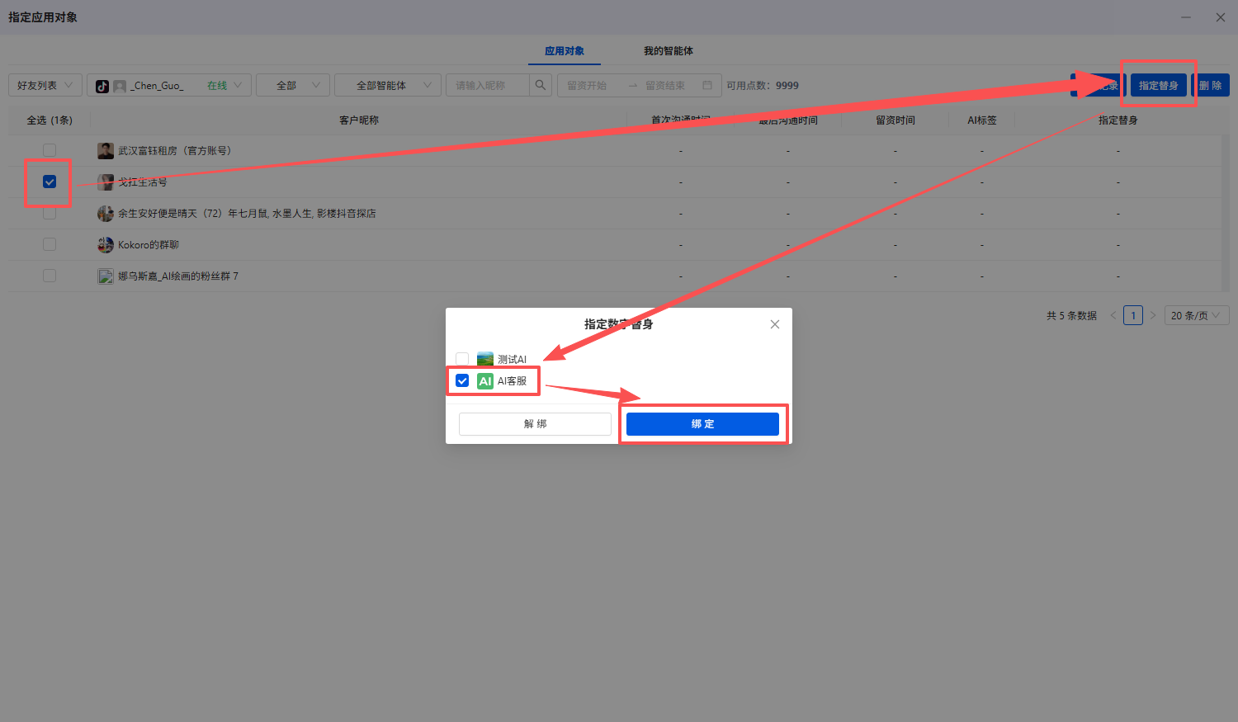Screen dimensions: 1238x722
Task: Click the 测试AI landscape icon
Action: 485,359
